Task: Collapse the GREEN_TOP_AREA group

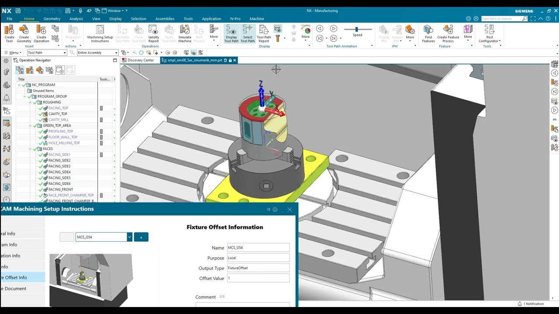Action: [30, 126]
